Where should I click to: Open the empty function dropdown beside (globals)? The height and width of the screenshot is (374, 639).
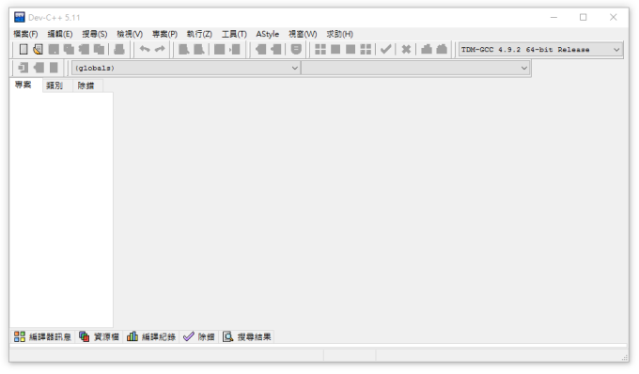pyautogui.click(x=415, y=68)
